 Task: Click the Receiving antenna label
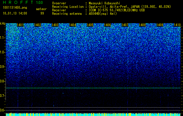click(x=67, y=14)
